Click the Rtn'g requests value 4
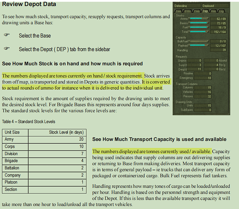The height and width of the screenshot is (209, 239). pos(211,65)
